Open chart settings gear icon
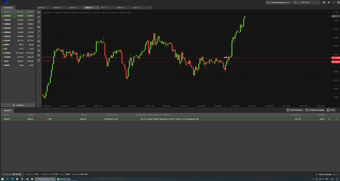Screen dimensions: 340x181 pyautogui.click(x=39, y=60)
